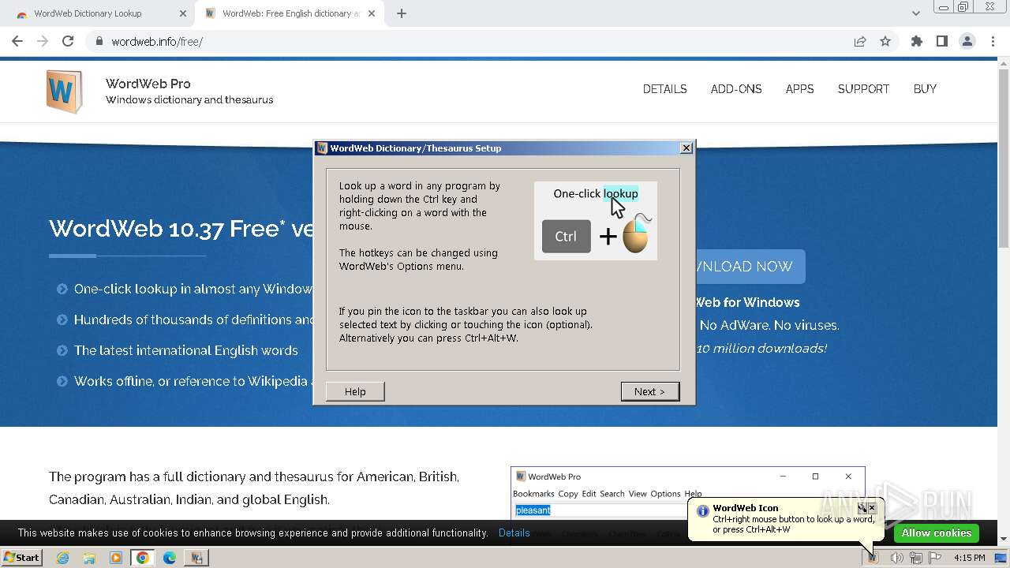Click the Action Center flag tray icon
This screenshot has height=568, width=1010.
click(x=935, y=558)
